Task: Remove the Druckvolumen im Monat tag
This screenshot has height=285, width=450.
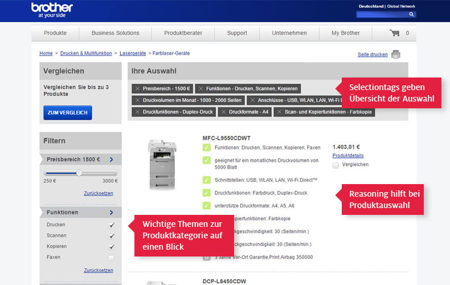Action: point(137,100)
